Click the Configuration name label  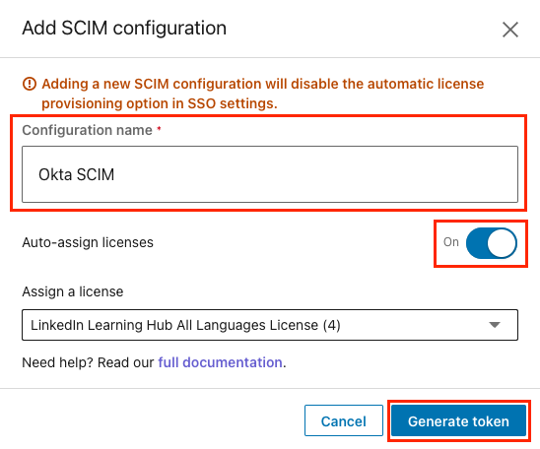[87, 130]
